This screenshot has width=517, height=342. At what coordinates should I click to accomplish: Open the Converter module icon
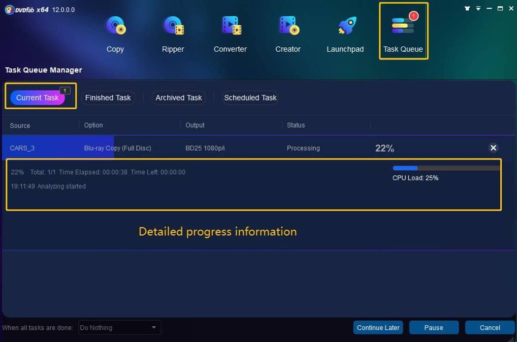tap(230, 30)
